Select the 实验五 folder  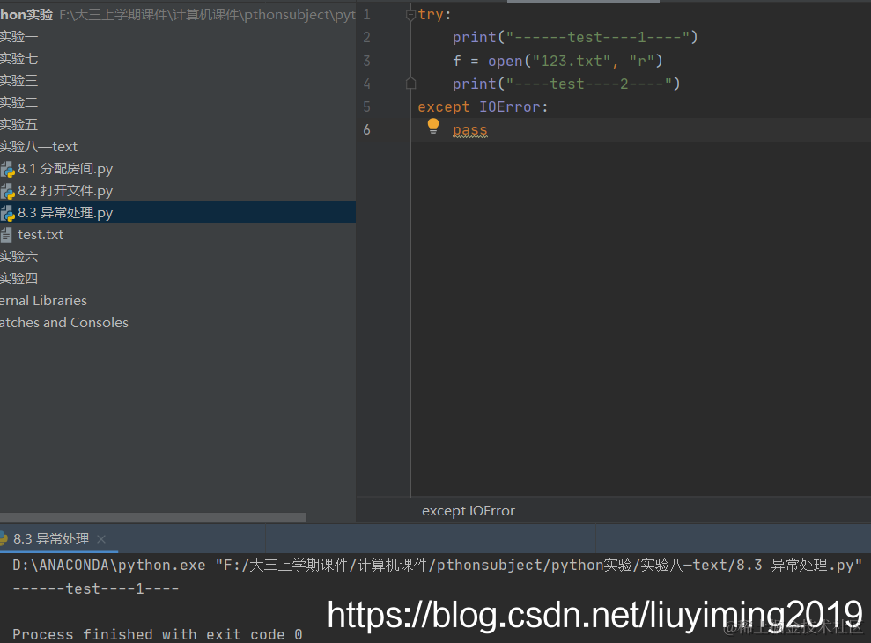click(x=18, y=125)
